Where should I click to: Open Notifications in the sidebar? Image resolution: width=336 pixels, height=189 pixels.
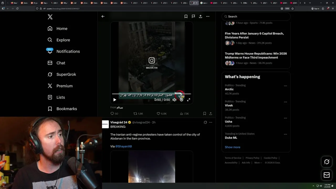(64, 51)
